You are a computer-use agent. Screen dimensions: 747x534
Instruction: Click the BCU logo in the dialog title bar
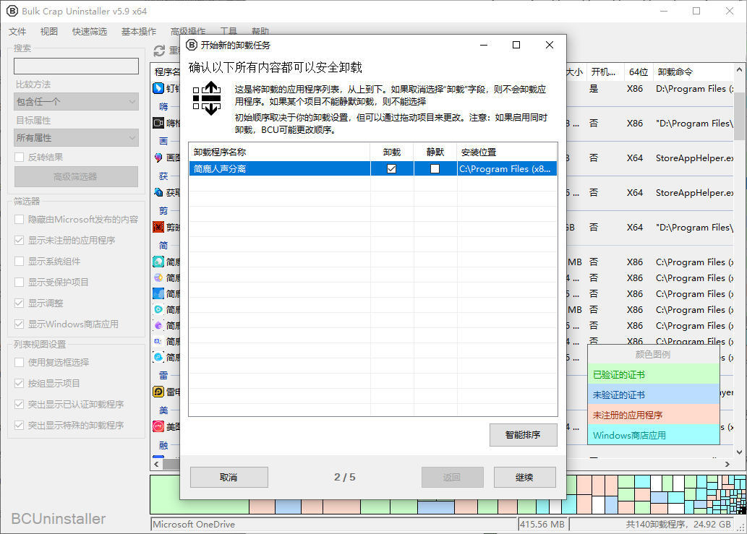tap(191, 45)
